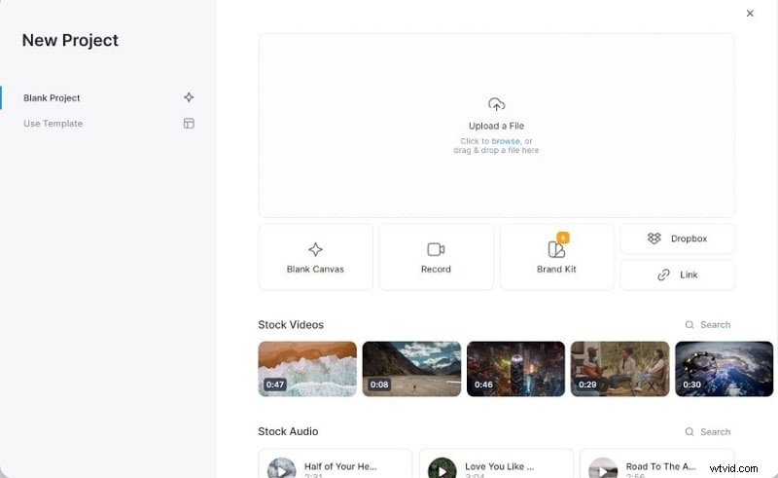Play the Road To The A... track

(x=603, y=470)
